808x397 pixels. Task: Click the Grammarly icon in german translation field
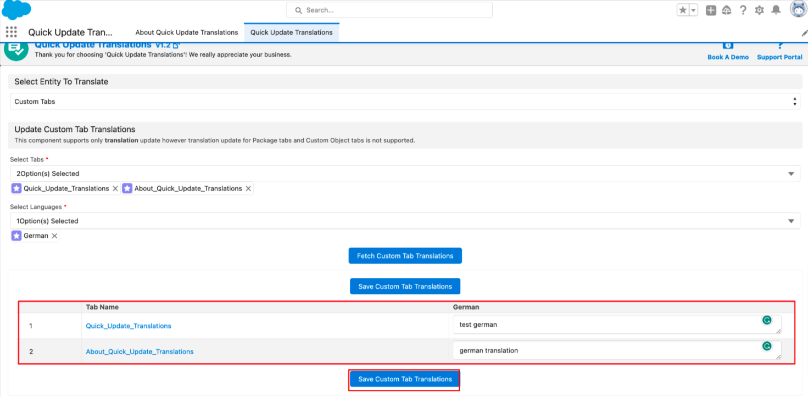(x=767, y=346)
